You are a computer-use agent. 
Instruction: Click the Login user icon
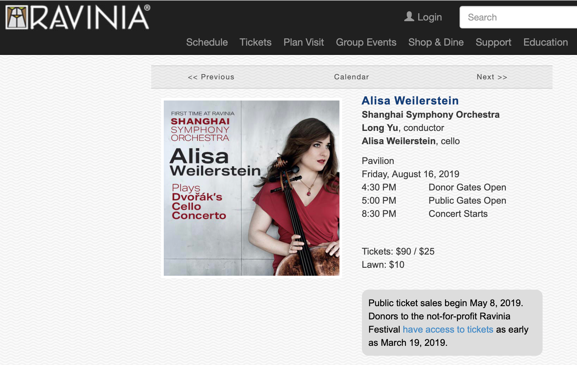tap(409, 17)
